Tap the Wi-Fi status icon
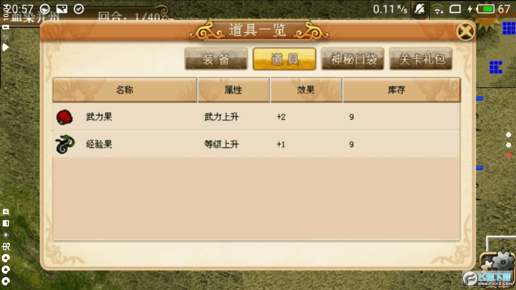This screenshot has width=516, height=290. pos(438,9)
